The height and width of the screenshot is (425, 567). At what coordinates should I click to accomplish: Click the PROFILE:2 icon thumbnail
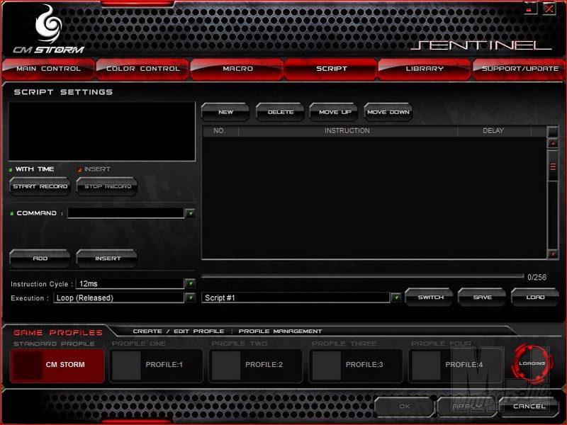(x=226, y=365)
